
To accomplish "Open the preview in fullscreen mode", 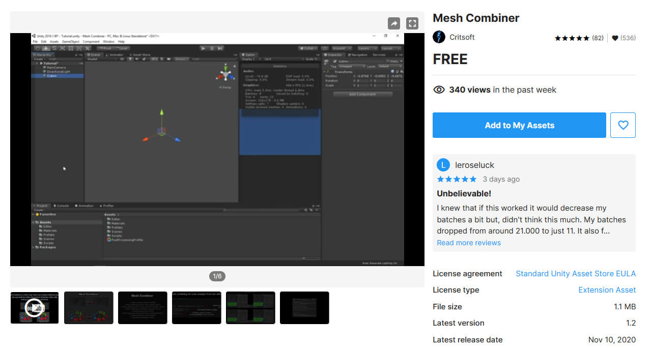I will 412,23.
